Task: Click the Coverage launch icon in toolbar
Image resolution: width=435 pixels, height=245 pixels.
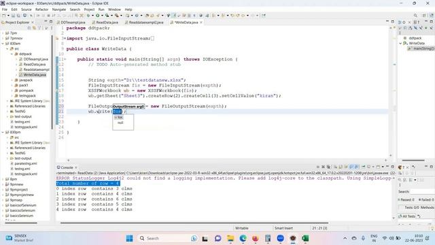Action: point(107,16)
